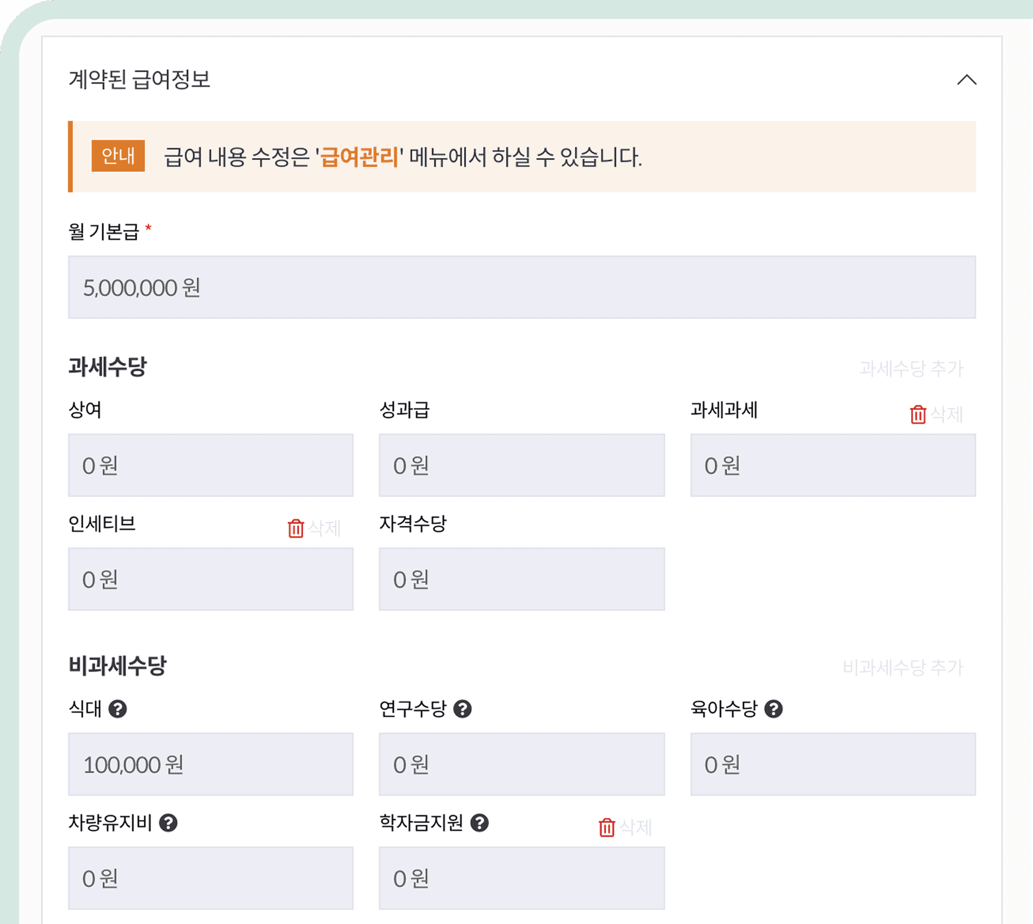Click the 연구수당 label
Viewport: 1033px width, 924px height.
413,709
